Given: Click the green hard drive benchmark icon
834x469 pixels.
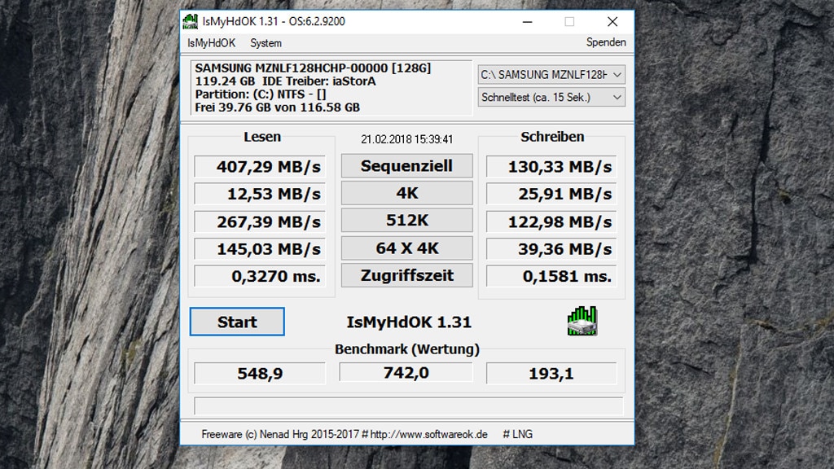Looking at the screenshot, I should point(582,321).
